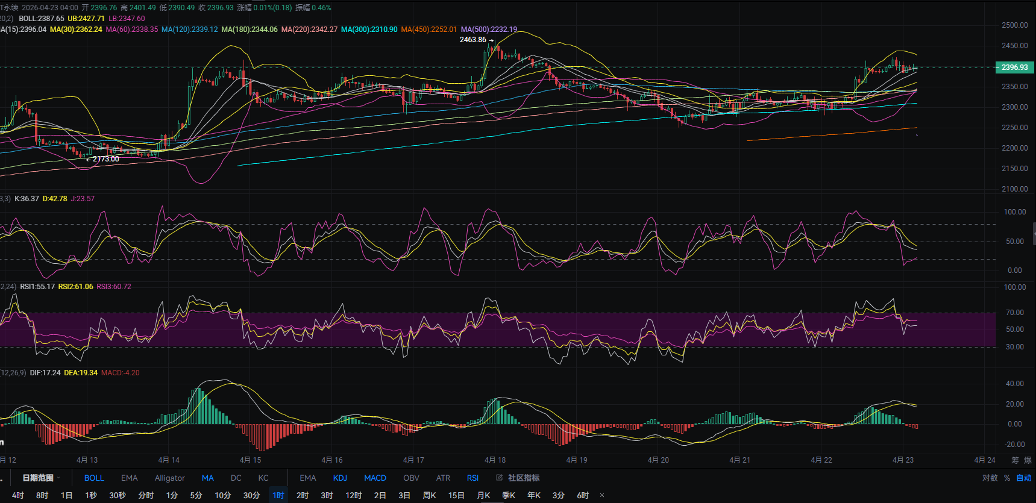
Task: Switch the chart to 周K weekly view
Action: coord(429,495)
